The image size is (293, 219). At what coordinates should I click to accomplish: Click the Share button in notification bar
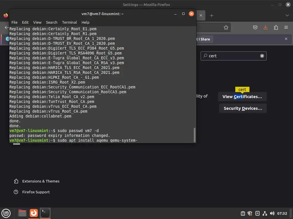pyautogui.click(x=205, y=39)
